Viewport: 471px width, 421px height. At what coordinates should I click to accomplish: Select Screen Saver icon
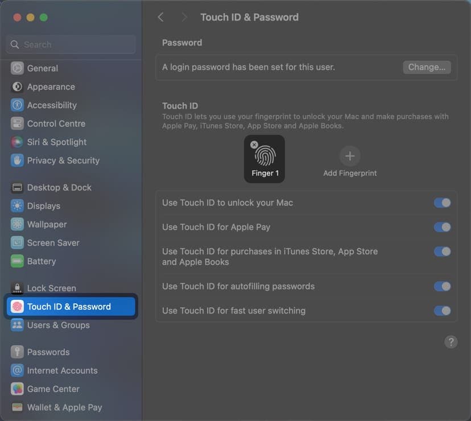coord(17,243)
